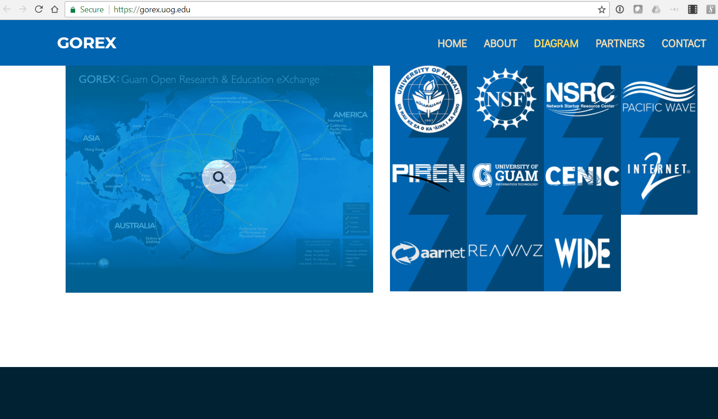The height and width of the screenshot is (419, 718).
Task: Go to the HOME navigation item
Action: coord(452,43)
